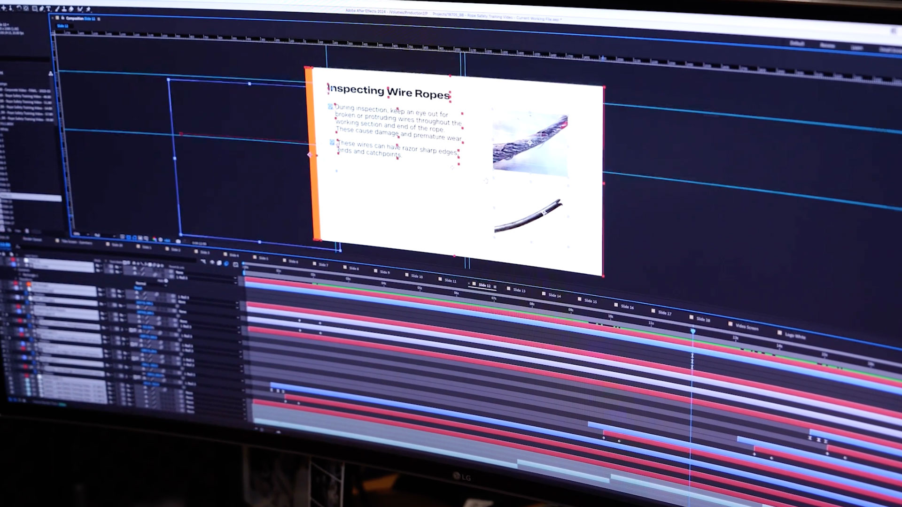Click the orange label color of top layer
The width and height of the screenshot is (902, 507).
29,284
